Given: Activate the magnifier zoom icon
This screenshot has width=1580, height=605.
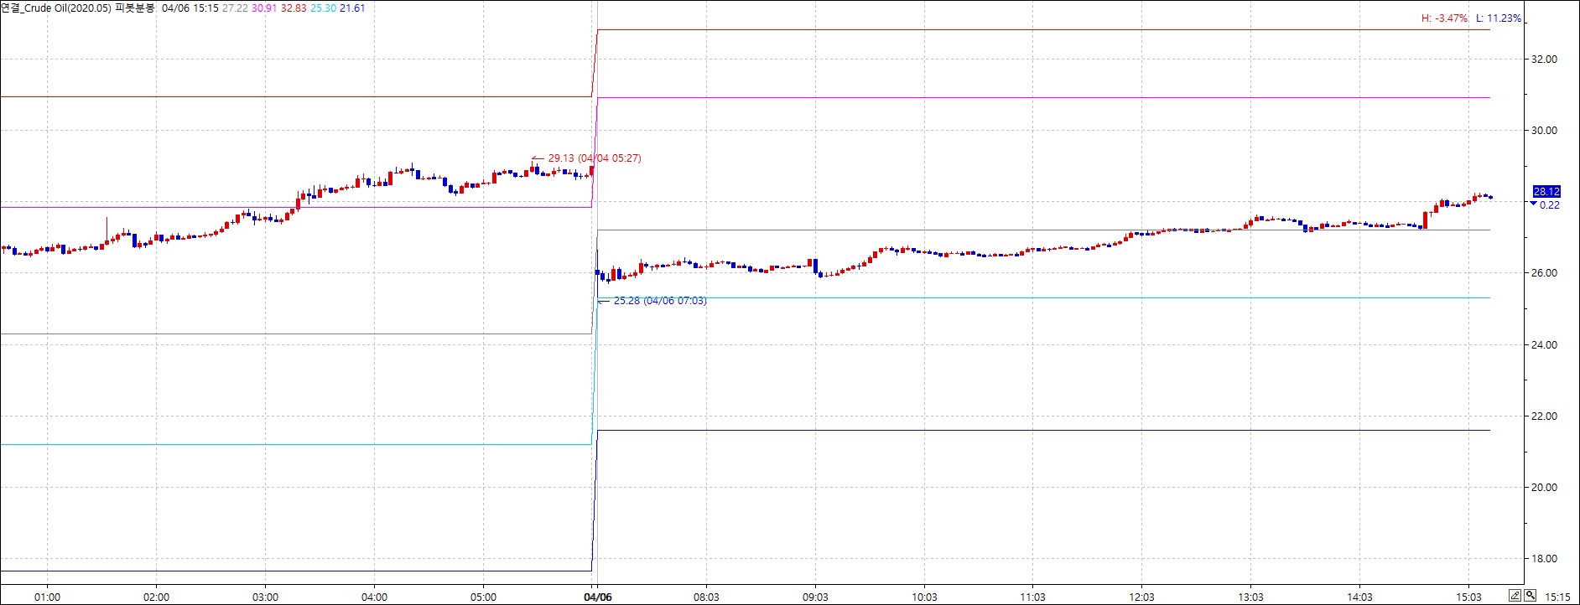Looking at the screenshot, I should click(x=1531, y=596).
